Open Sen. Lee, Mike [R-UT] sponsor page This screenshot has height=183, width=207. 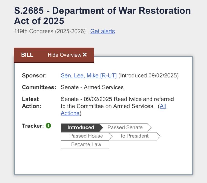click(89, 75)
